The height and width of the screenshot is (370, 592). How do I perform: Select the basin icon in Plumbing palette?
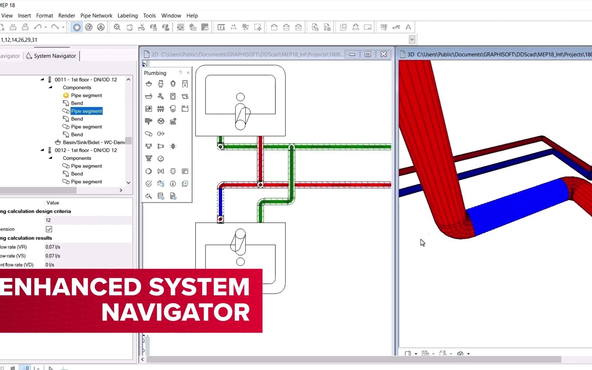149,84
